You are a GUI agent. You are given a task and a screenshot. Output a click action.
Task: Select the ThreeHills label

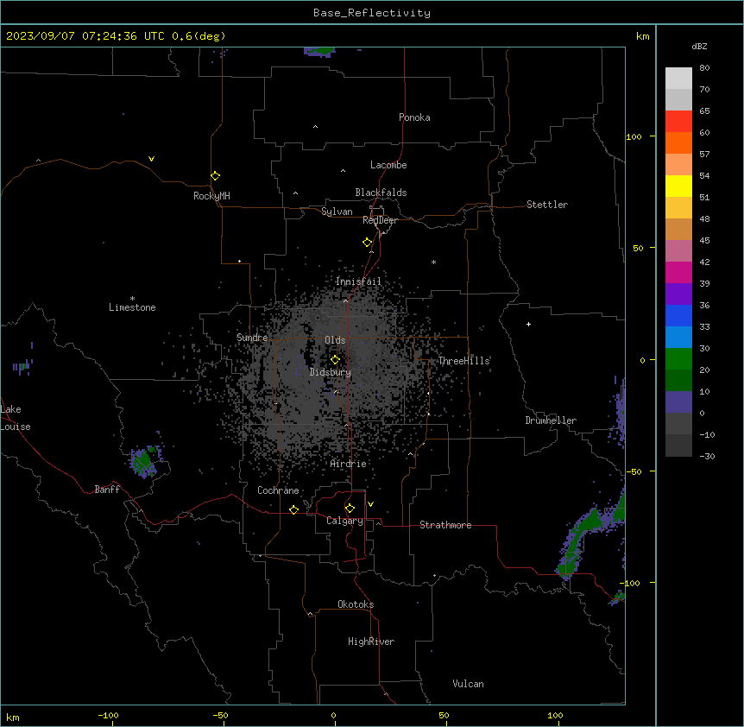coord(463,361)
